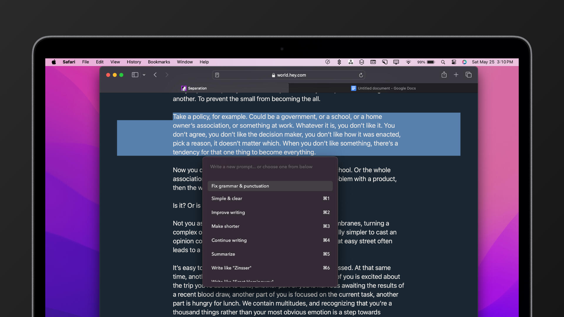Toggle Safari sidebar icon

pyautogui.click(x=135, y=75)
